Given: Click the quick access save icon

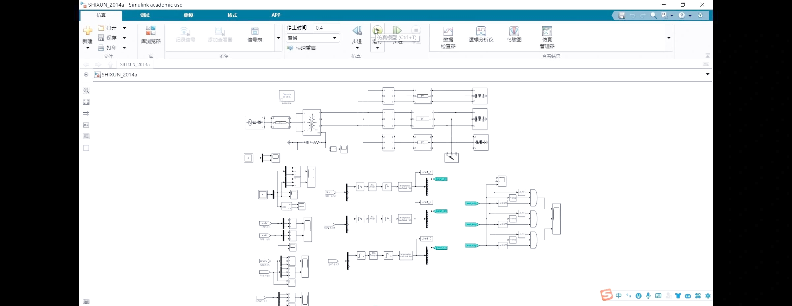Looking at the screenshot, I should (622, 15).
